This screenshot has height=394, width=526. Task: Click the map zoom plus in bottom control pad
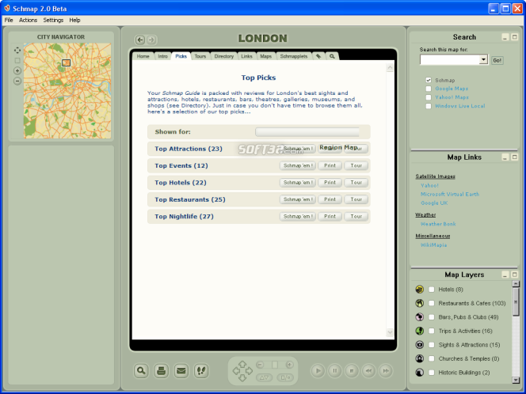(x=289, y=365)
